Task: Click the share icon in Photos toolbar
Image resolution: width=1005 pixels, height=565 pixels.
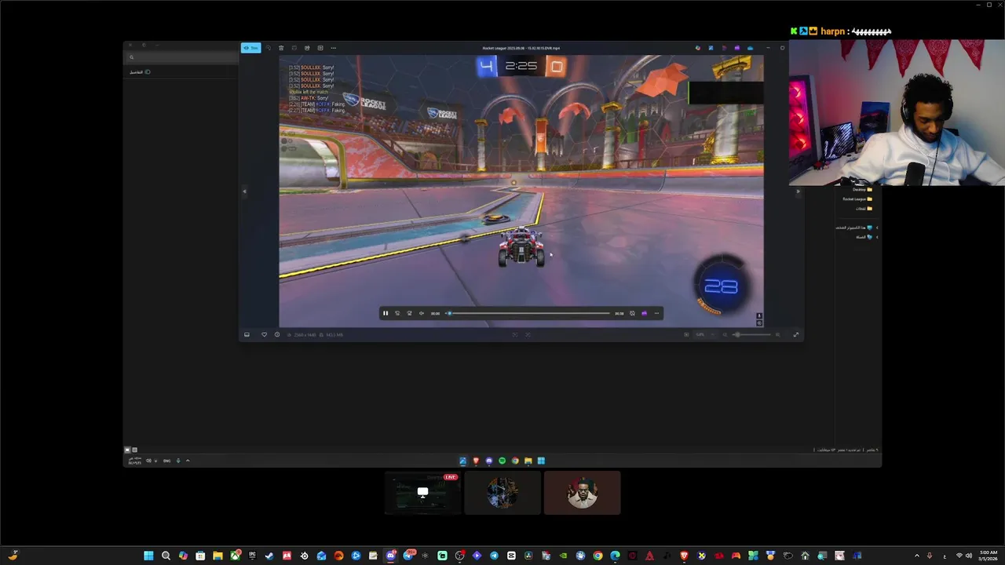Action: (307, 48)
